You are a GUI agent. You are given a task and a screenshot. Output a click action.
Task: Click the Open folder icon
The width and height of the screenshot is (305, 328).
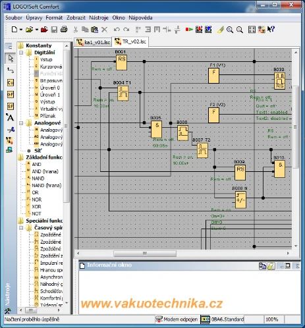tap(29, 29)
